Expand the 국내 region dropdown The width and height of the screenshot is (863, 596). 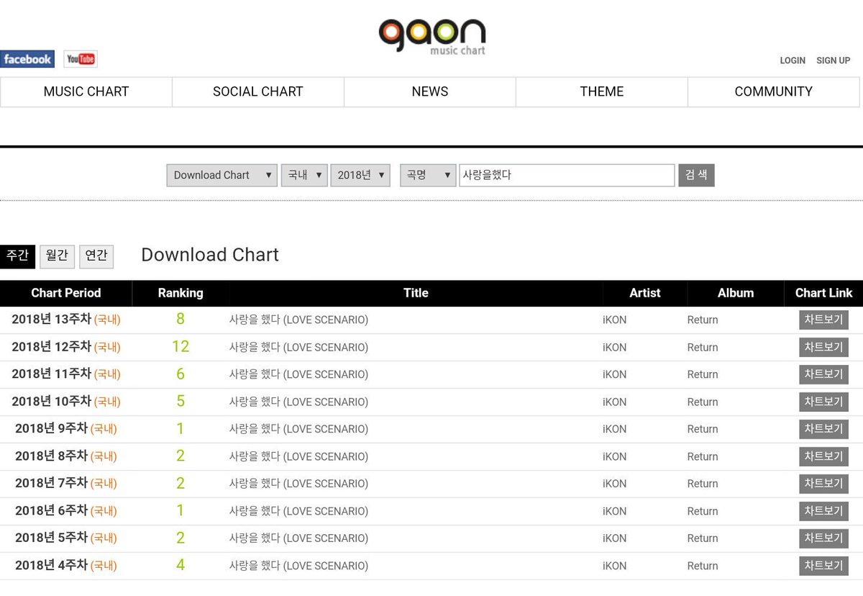coord(304,175)
